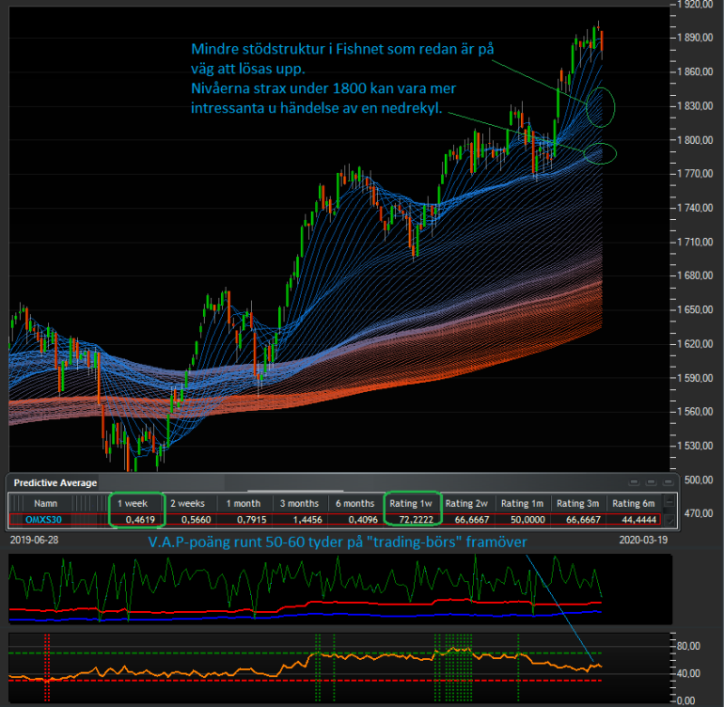Click the 1 590,00 price axis label
Image resolution: width=724 pixels, height=707 pixels.
click(x=696, y=378)
